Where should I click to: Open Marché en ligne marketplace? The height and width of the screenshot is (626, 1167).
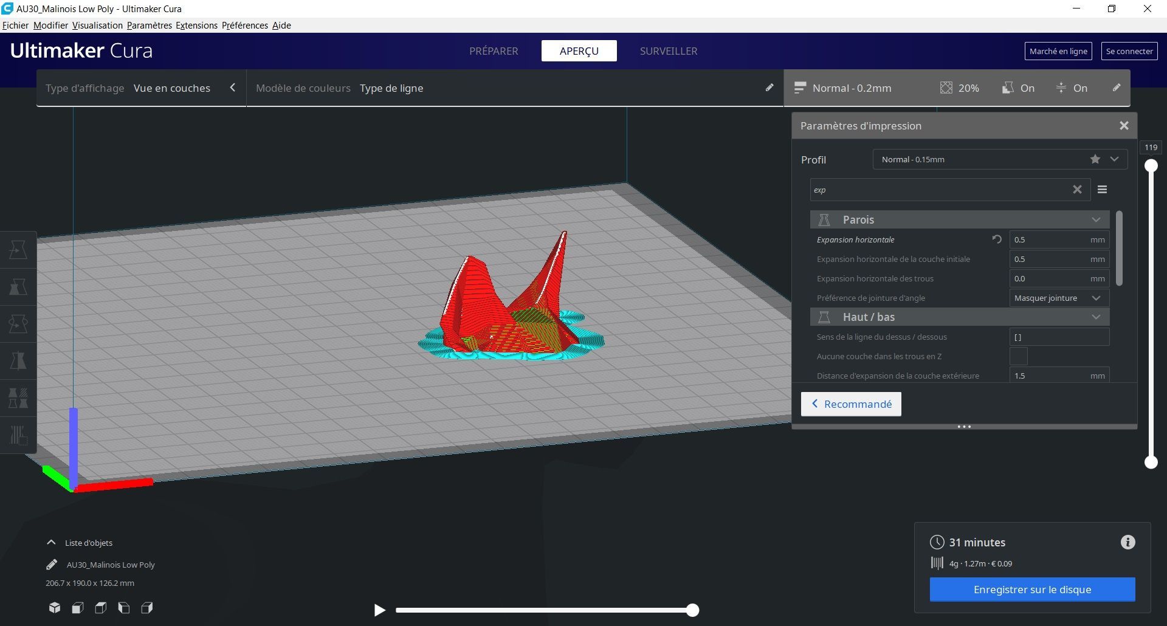[1058, 51]
